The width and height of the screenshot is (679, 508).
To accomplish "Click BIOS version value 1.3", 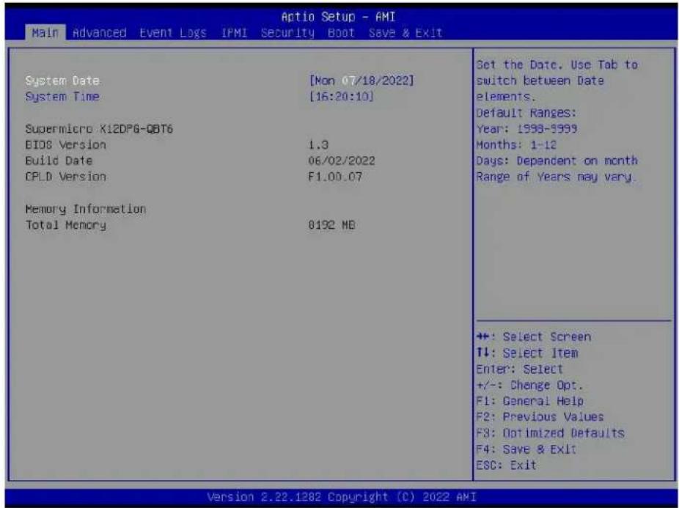I will click(318, 144).
